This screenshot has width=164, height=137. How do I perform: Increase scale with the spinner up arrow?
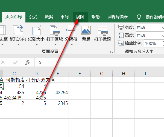(163, 41)
